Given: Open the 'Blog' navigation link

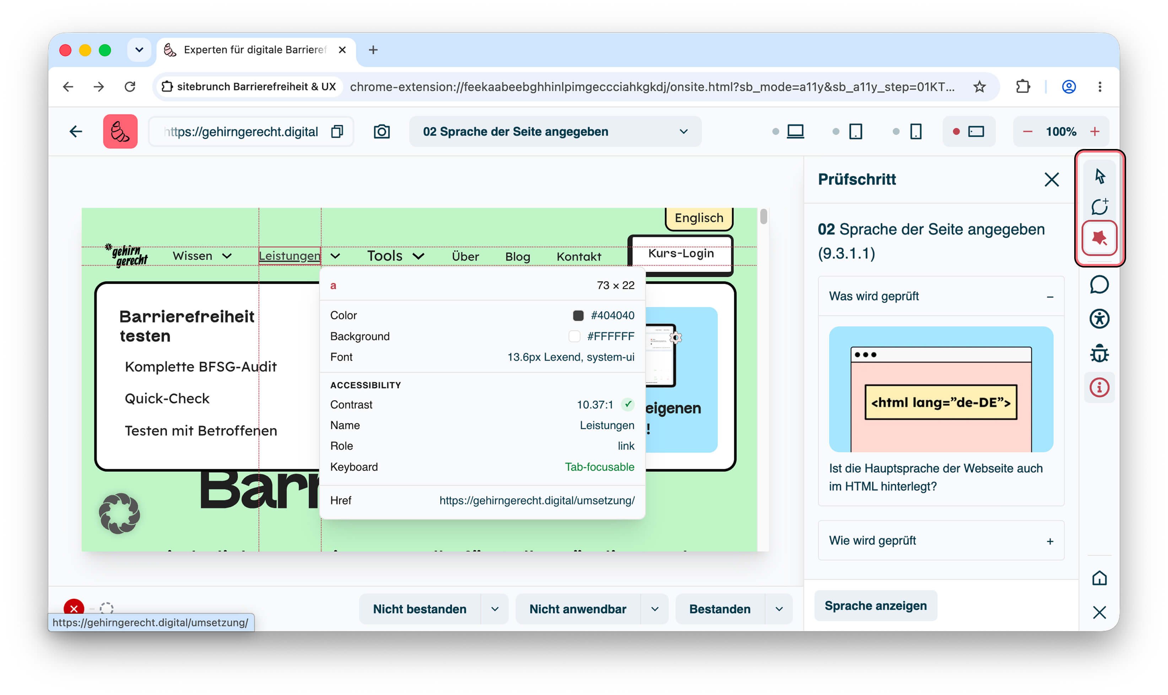Looking at the screenshot, I should tap(518, 256).
